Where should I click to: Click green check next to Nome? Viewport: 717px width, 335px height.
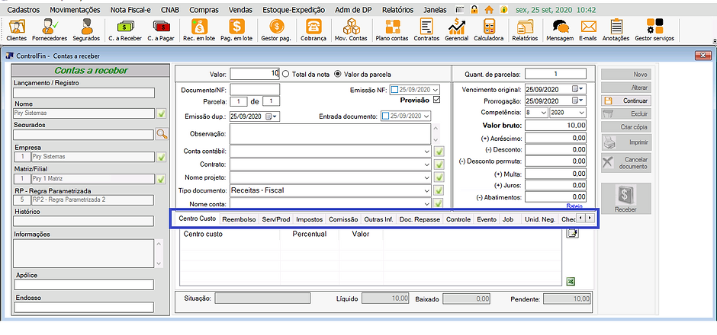coord(162,113)
